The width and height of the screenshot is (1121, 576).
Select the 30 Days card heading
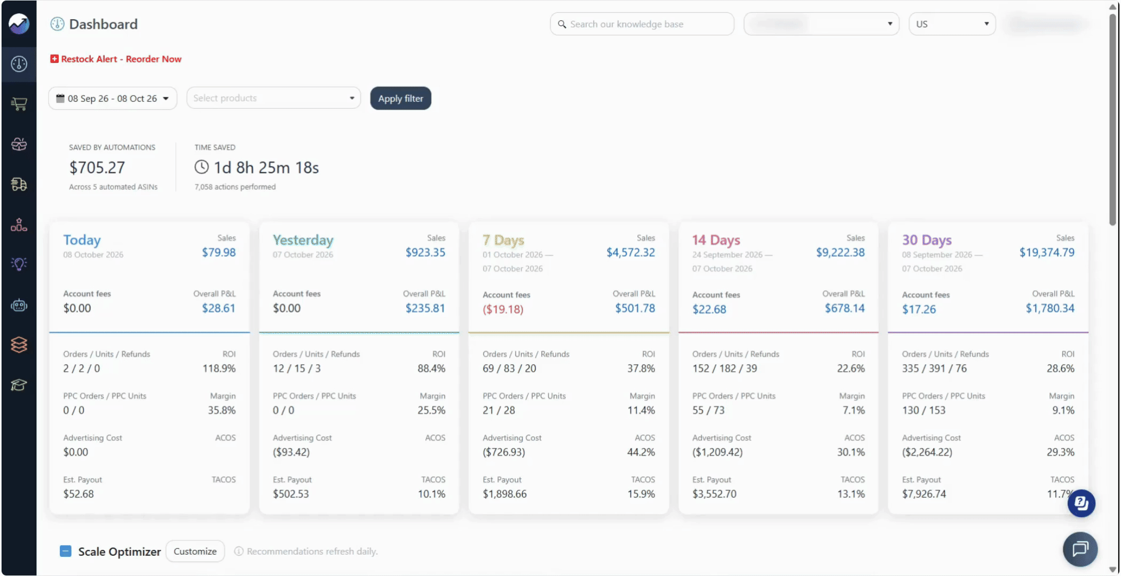[927, 240]
